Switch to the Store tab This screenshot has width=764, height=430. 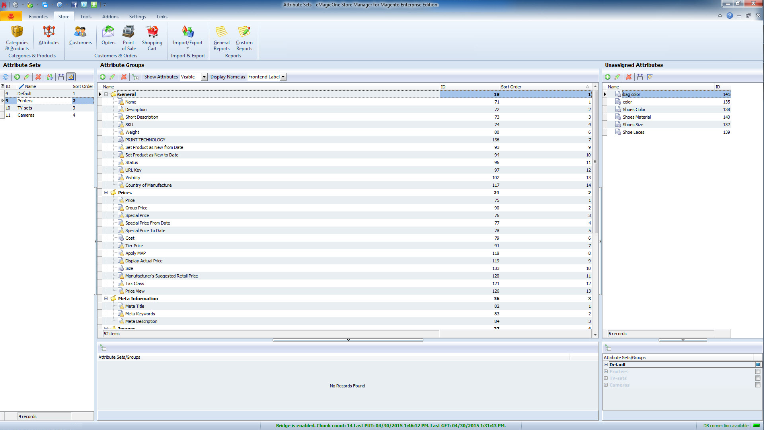64,17
